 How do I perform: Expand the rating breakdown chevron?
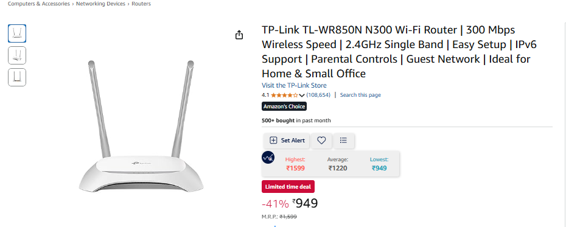302,96
